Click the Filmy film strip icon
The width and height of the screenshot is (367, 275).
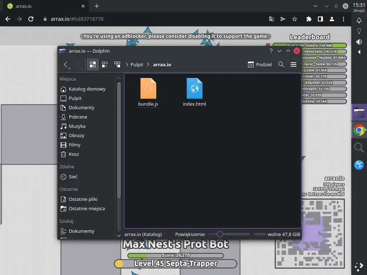pyautogui.click(x=63, y=145)
